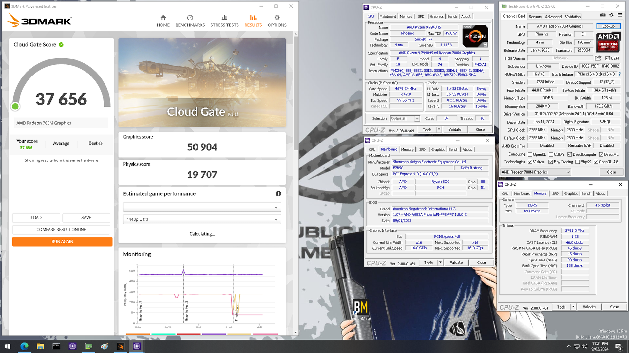This screenshot has height=353, width=629.
Task: Toggle the UEFI checkbox in GPU-Z
Action: click(608, 58)
